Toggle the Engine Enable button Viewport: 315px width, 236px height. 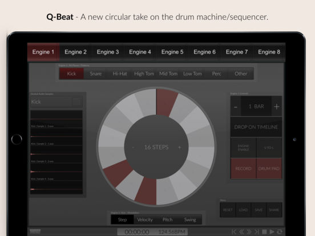point(243,148)
